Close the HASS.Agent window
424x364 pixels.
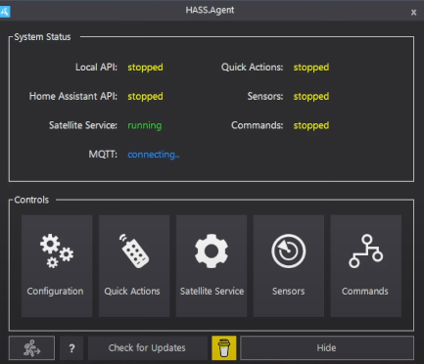tap(413, 13)
